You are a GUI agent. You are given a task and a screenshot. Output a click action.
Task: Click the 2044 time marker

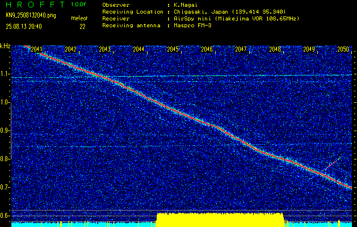[138, 49]
